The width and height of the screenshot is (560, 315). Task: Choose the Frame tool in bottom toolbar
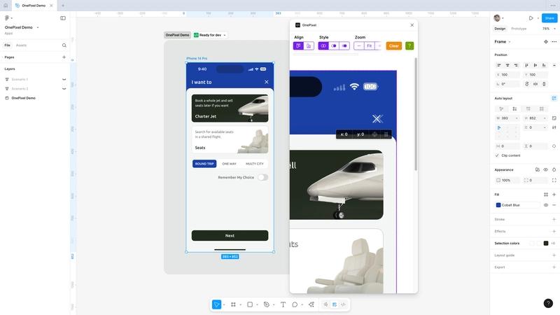233,304
